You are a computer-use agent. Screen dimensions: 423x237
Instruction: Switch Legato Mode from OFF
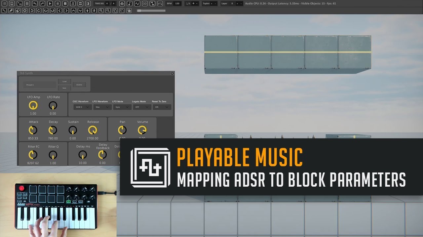pyautogui.click(x=141, y=107)
